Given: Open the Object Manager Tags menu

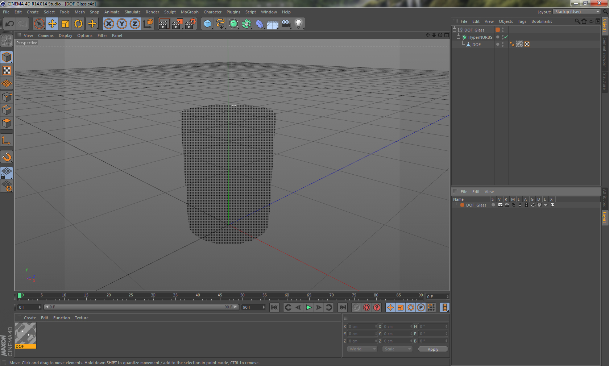Looking at the screenshot, I should [522, 21].
